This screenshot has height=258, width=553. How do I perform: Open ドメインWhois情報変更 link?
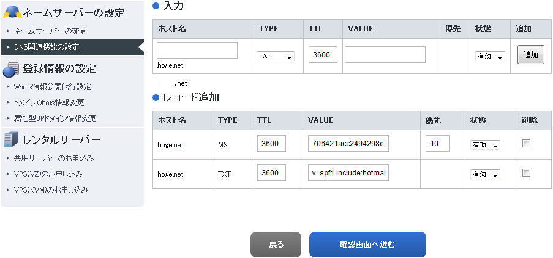[49, 103]
